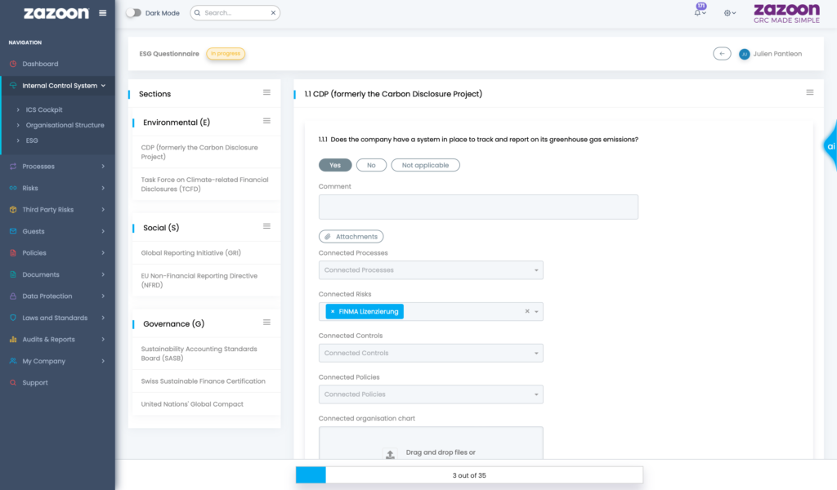The image size is (837, 490).
Task: Click the Attachments button
Action: click(351, 237)
